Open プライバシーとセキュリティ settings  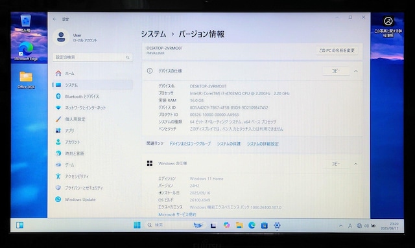pyautogui.click(x=93, y=188)
